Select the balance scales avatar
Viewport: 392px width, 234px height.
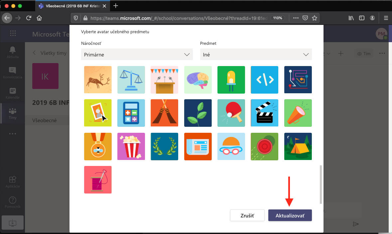pyautogui.click(x=131, y=80)
